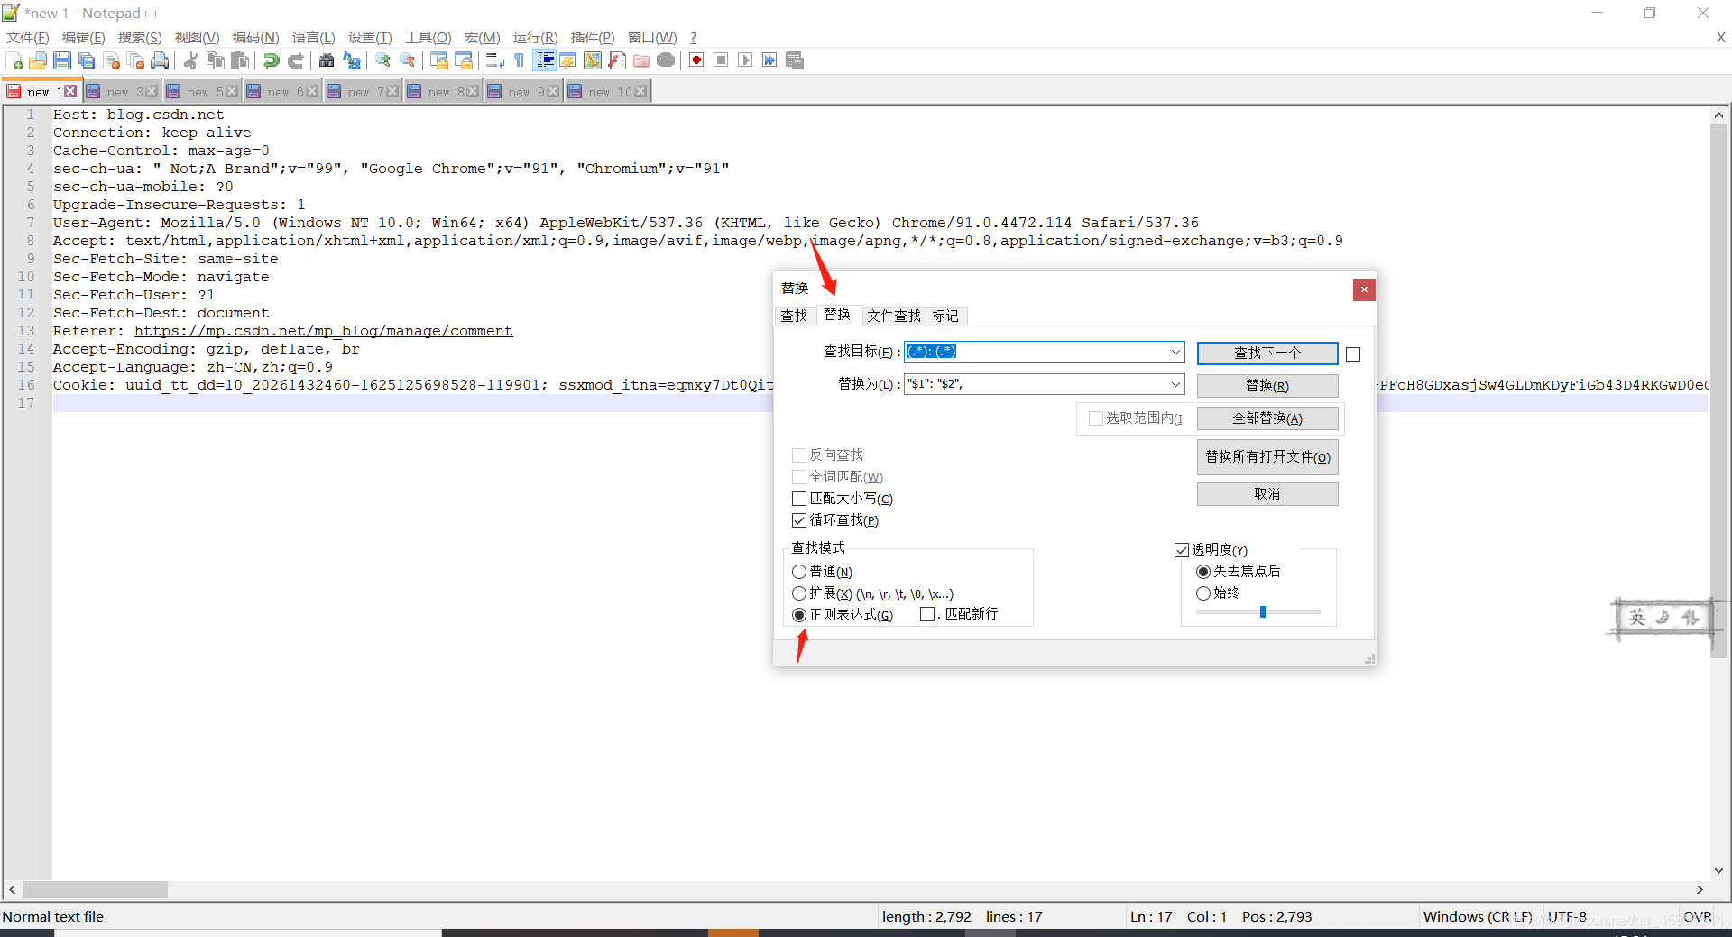Click the 替换(R) button

pyautogui.click(x=1267, y=386)
